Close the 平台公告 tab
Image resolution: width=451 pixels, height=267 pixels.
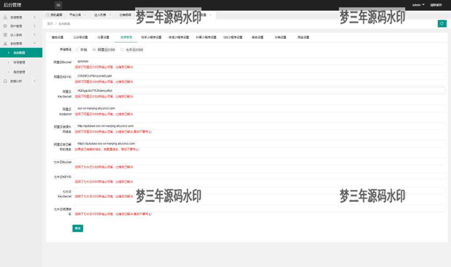point(85,15)
